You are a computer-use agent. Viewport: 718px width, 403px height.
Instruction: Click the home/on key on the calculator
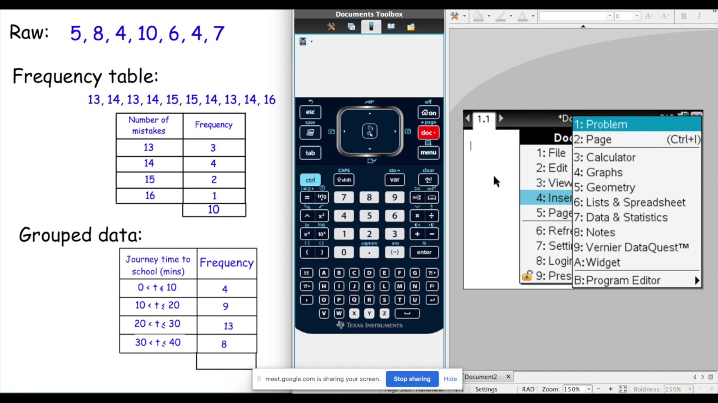coord(428,113)
